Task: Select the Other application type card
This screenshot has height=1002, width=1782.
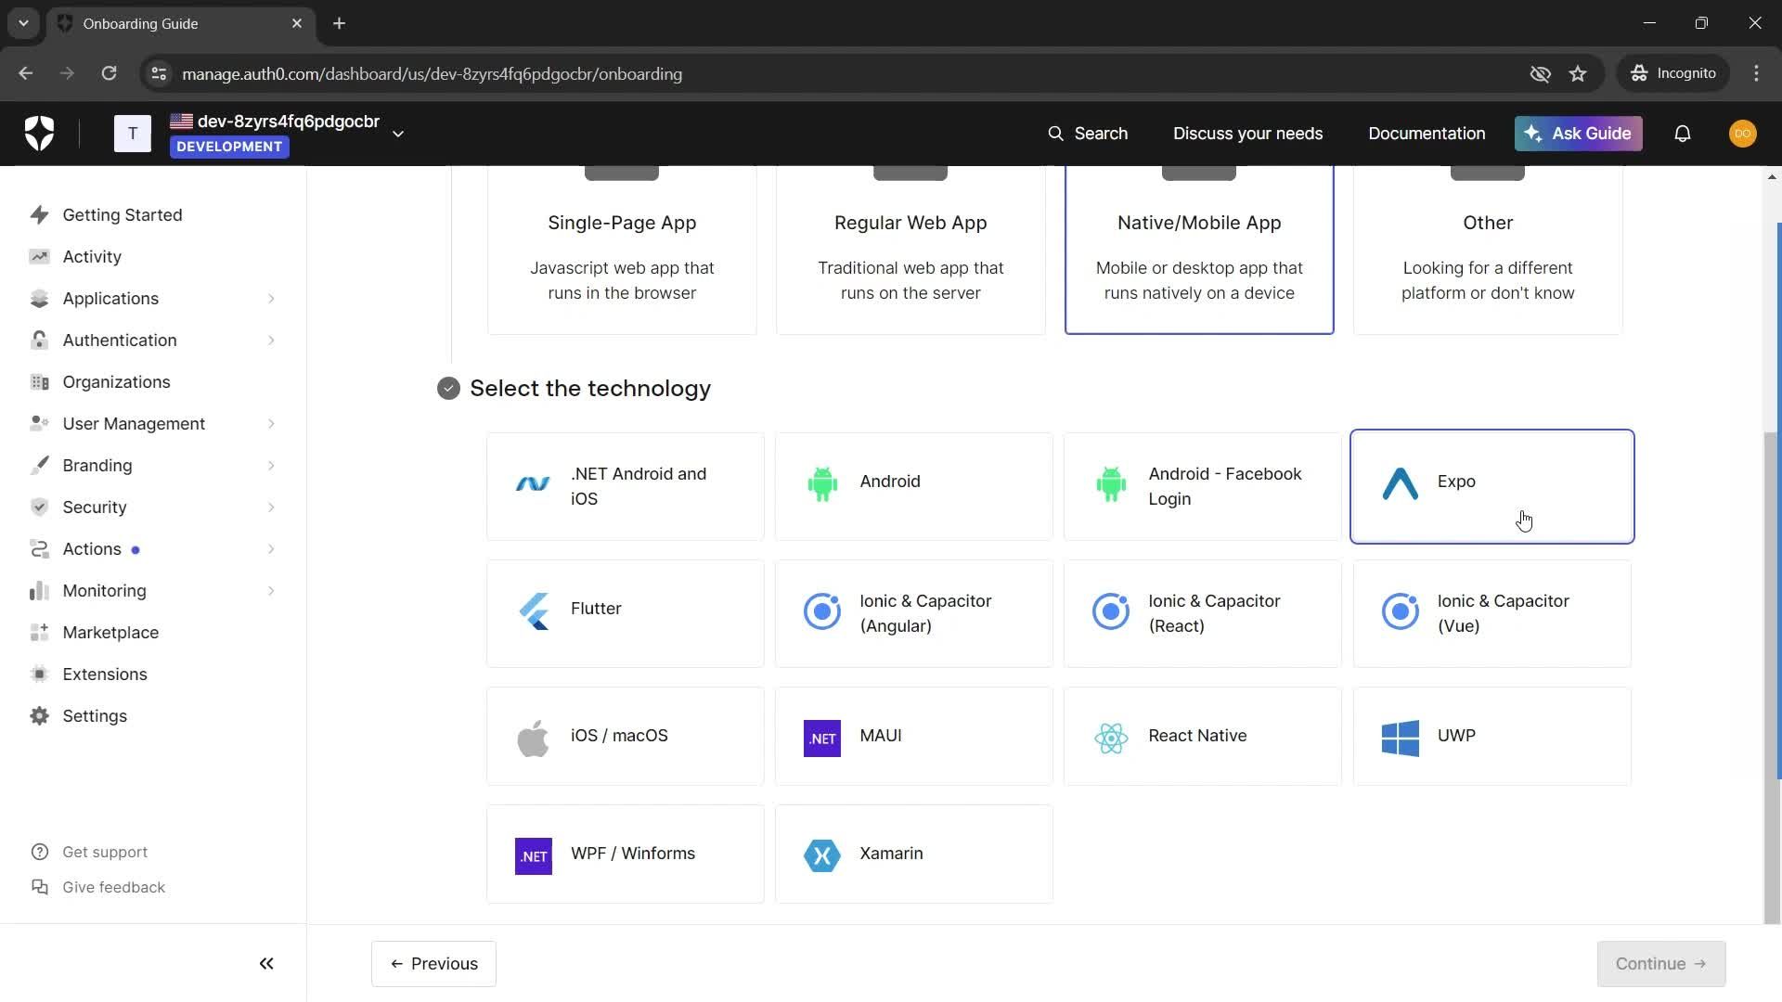Action: 1488,250
